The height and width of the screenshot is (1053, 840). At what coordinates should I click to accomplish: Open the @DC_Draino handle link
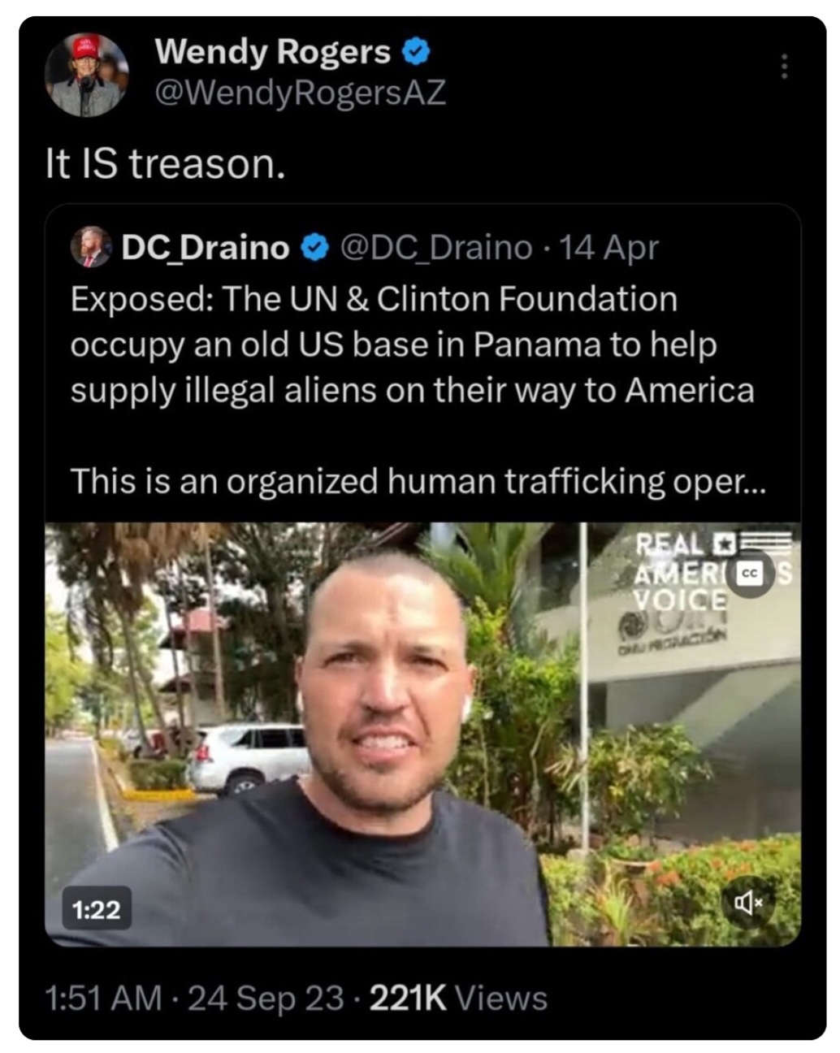tap(435, 247)
